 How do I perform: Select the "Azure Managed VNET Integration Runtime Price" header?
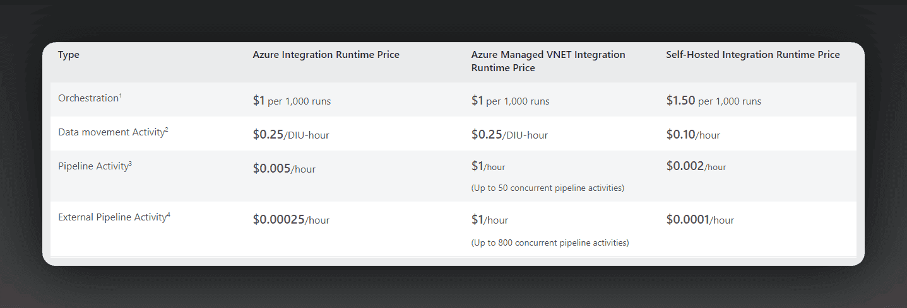coord(548,61)
